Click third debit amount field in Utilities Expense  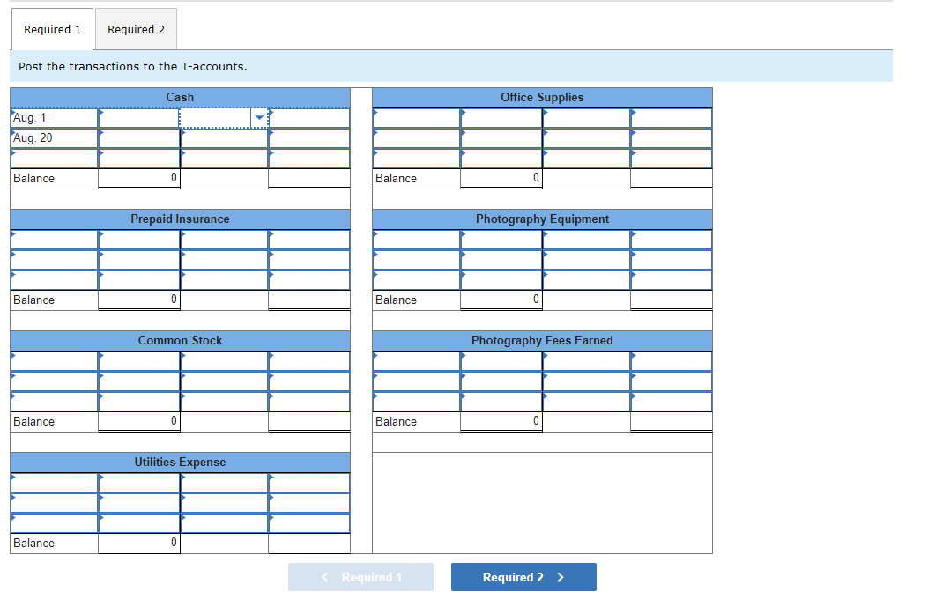pyautogui.click(x=139, y=523)
